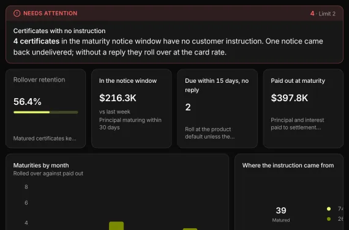Click the tallest olive bar in chart
The image size is (349, 230).
[x=116, y=226]
